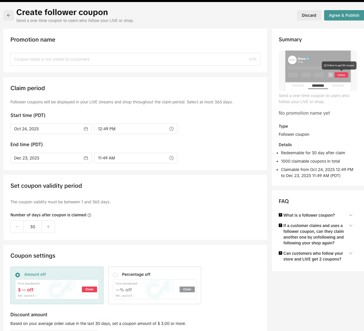Click start time clock icon
Viewport: 364px width, 331px height.
click(171, 129)
